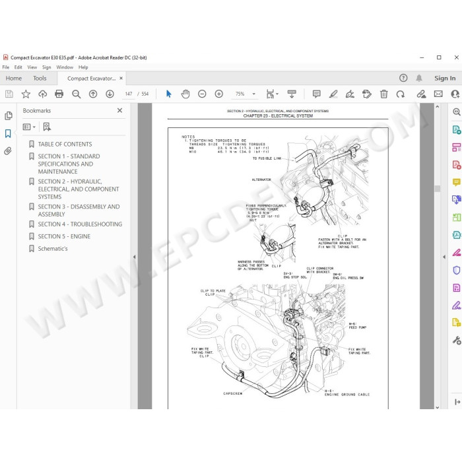Zoom in with the plus button
Screen dimensions: 462x462
(x=219, y=94)
